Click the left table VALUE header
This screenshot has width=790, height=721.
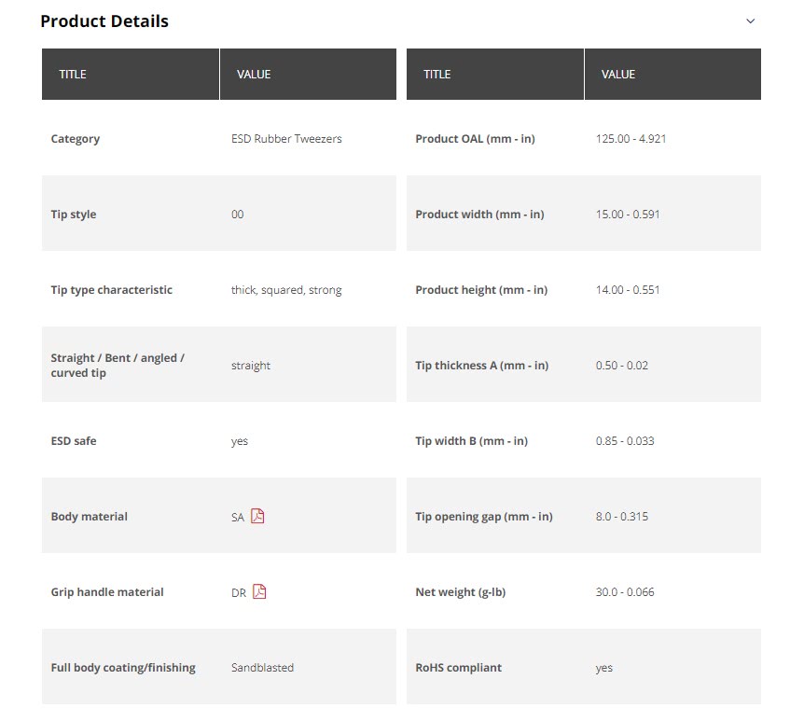tap(254, 75)
